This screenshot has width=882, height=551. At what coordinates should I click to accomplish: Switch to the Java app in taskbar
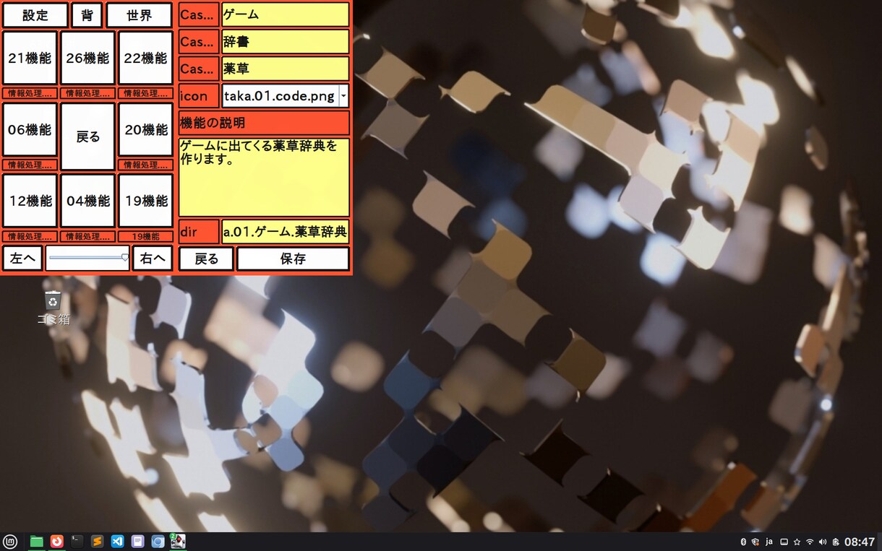pos(178,542)
